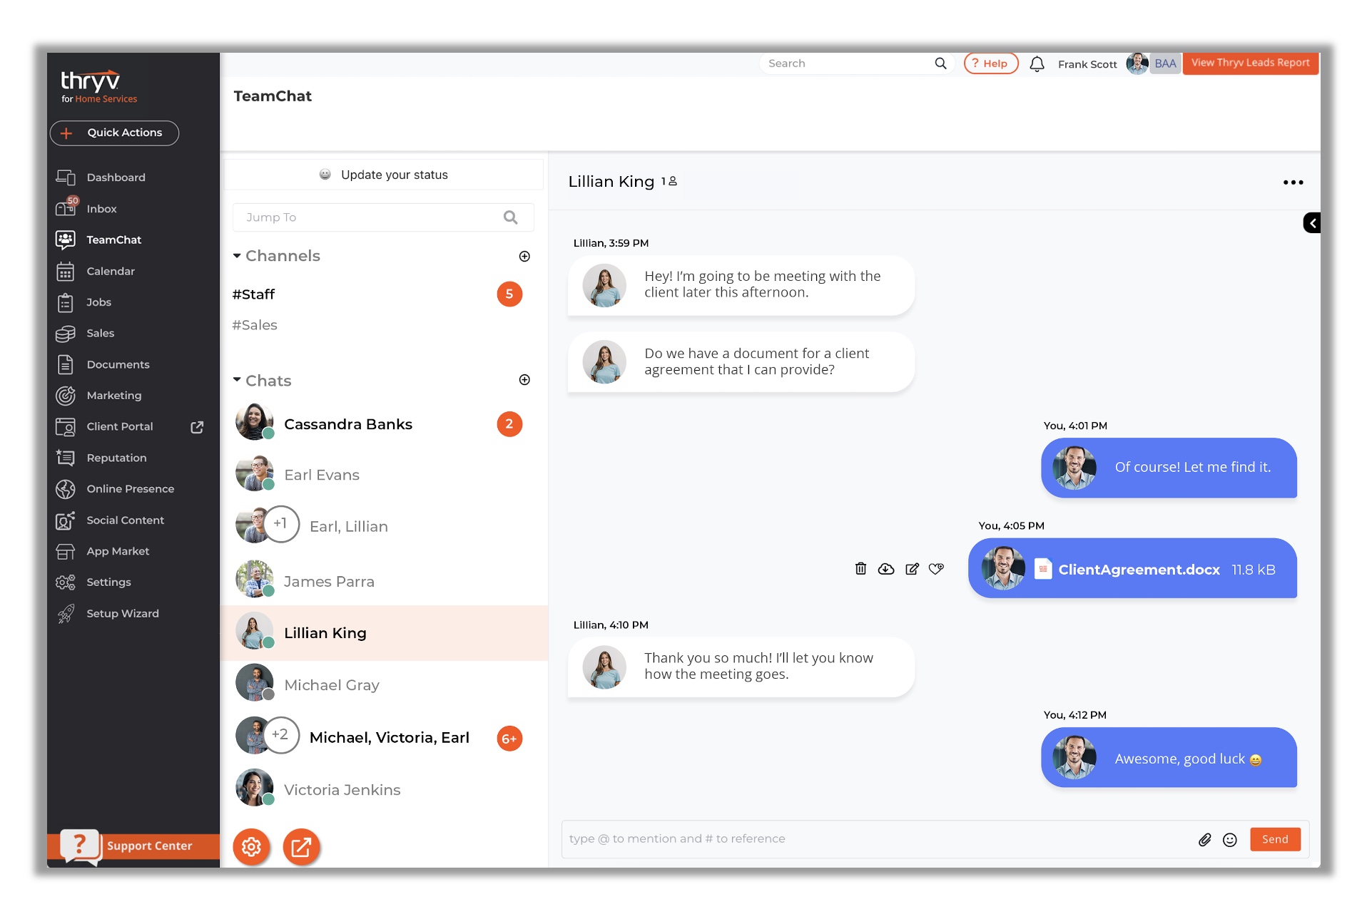Open chat with James Parra

(x=383, y=581)
